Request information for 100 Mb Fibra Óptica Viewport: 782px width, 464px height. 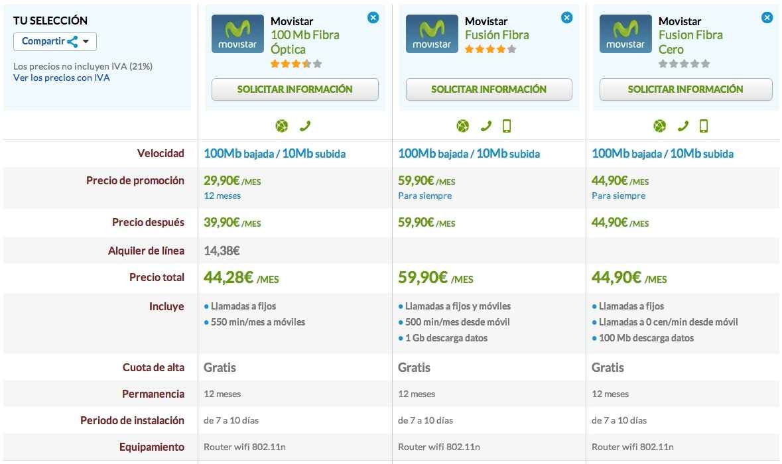(294, 89)
